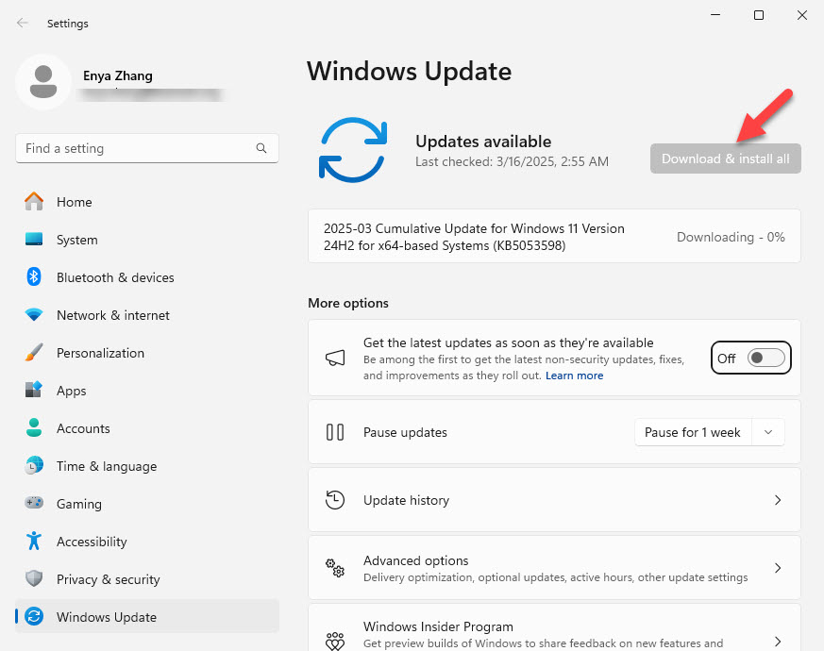
Task: Go to the Gaming settings section
Action: (78, 504)
